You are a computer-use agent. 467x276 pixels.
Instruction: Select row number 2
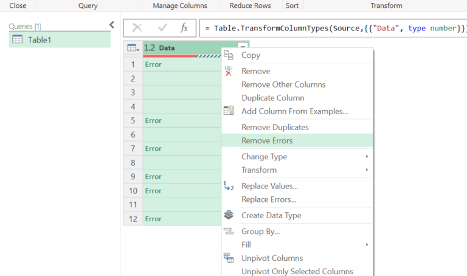click(133, 78)
